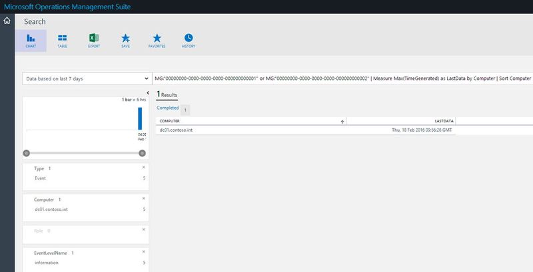Close the Type filter panel
Screen dimensions: 533x272
[x=143, y=167]
